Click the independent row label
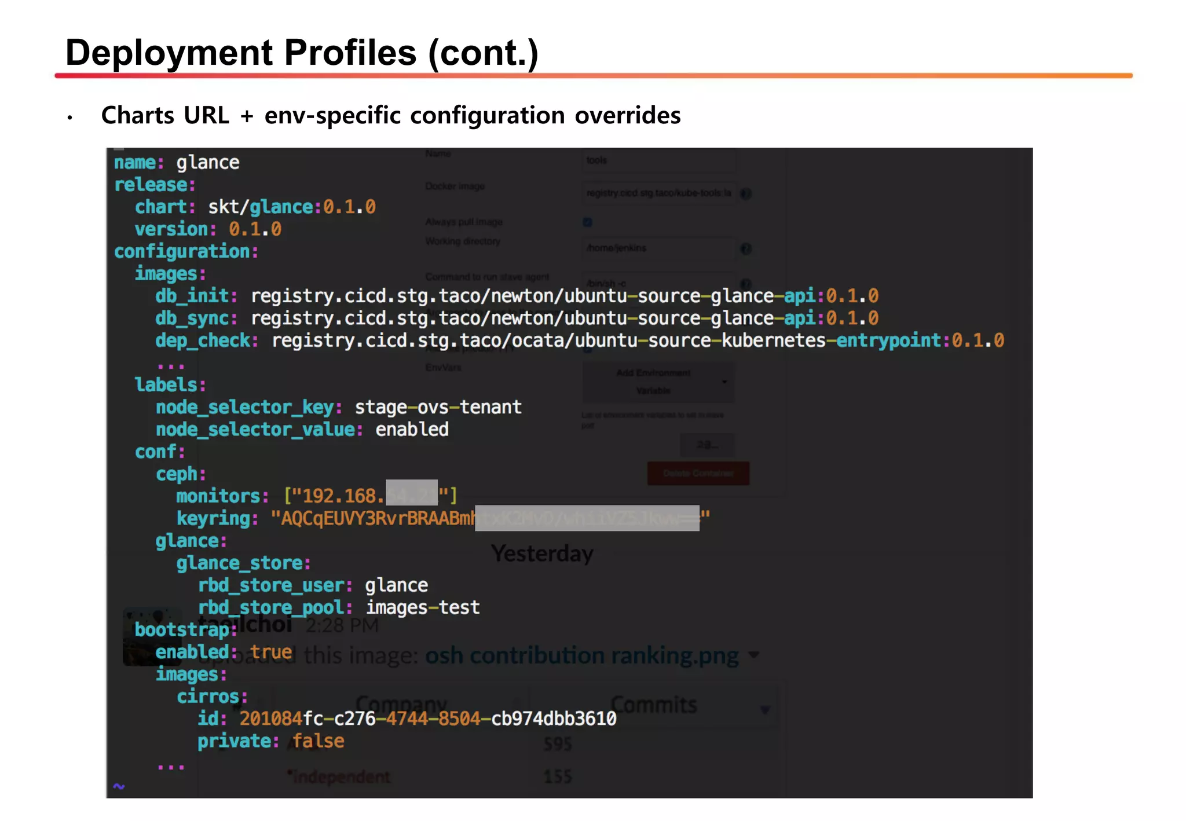Viewport: 1186px width, 821px height. coord(339,776)
